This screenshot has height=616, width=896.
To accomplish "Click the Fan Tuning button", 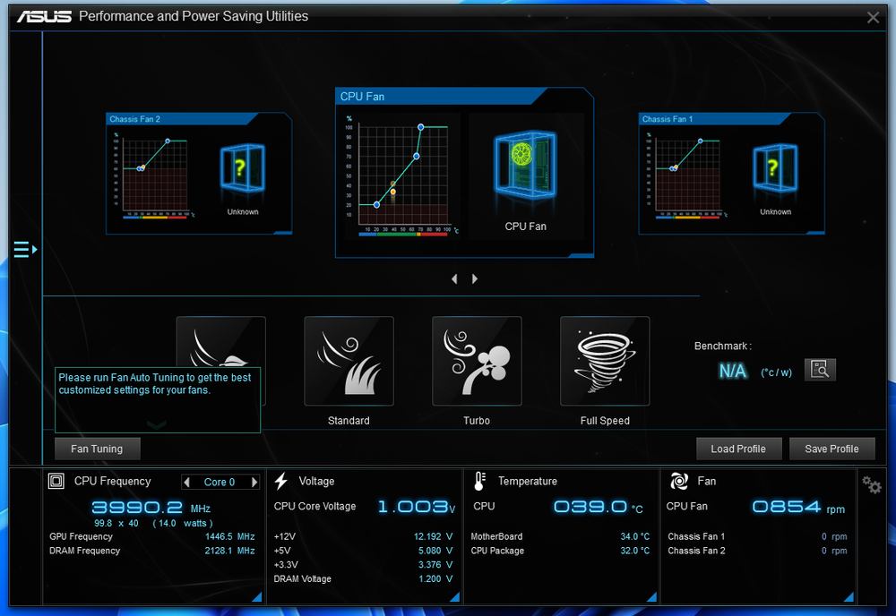I will coord(97,449).
